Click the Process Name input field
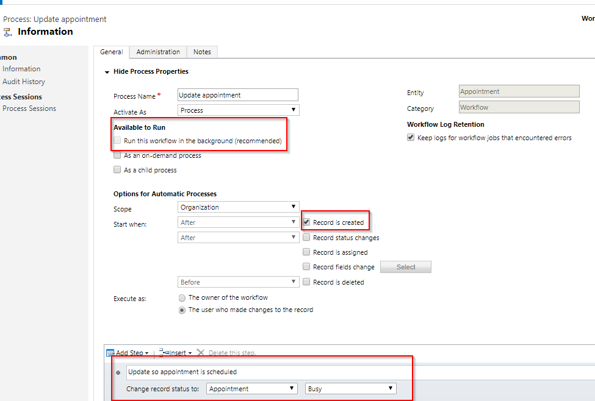 tap(238, 95)
